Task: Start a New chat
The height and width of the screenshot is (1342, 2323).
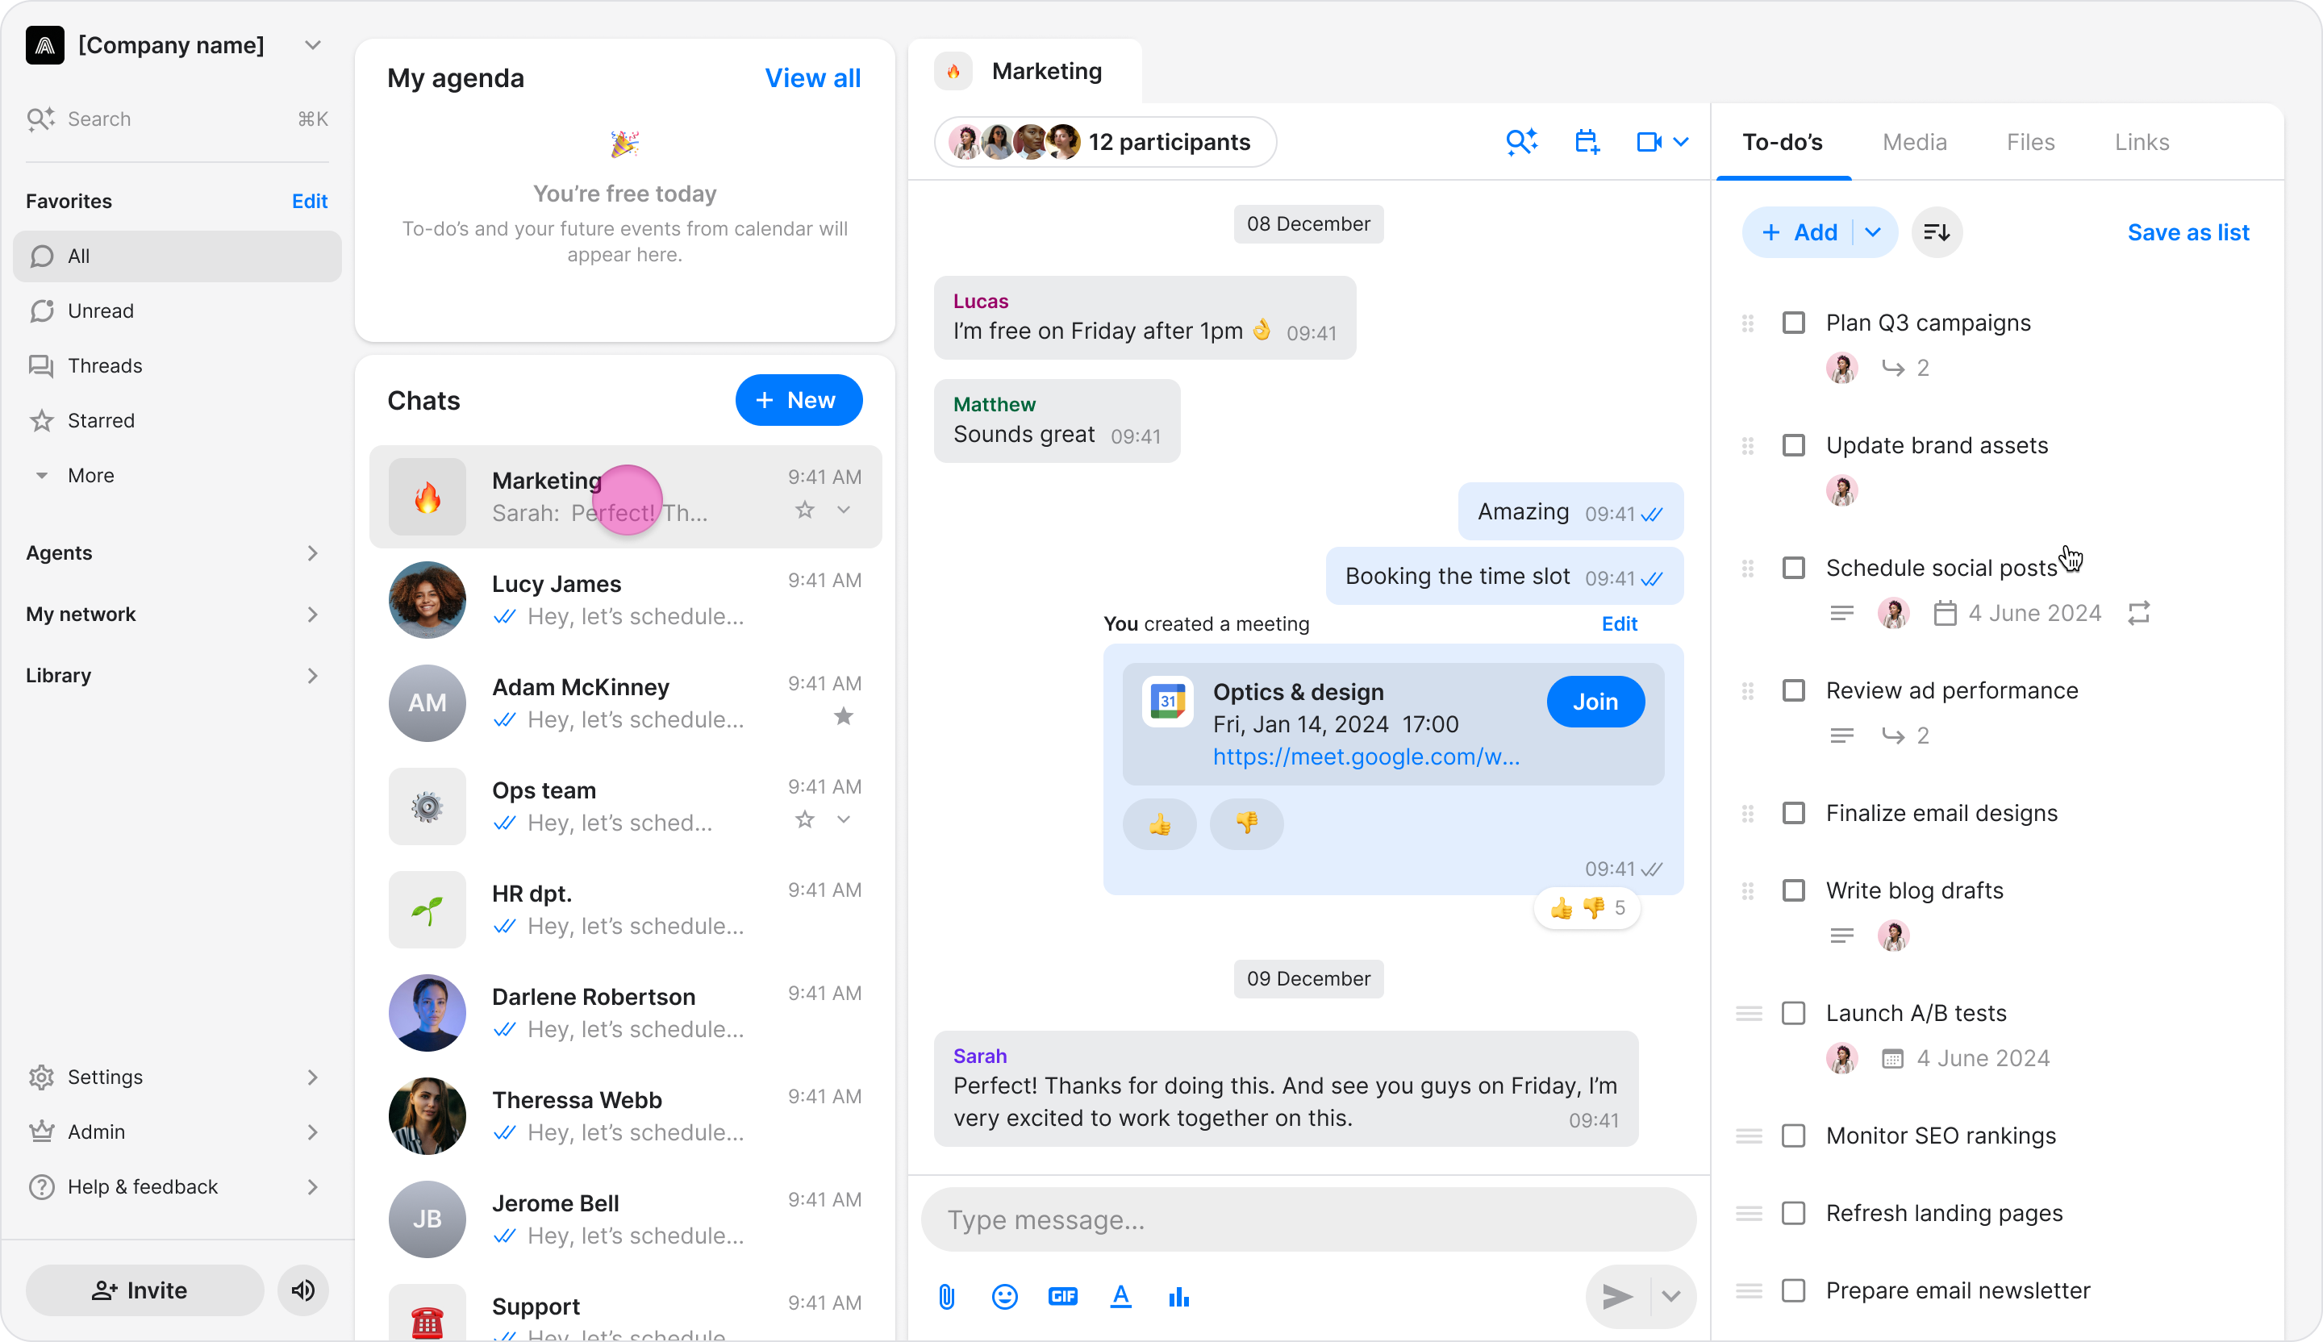Action: tap(799, 400)
